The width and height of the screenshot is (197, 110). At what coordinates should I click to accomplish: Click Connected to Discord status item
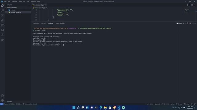tap(30, 104)
